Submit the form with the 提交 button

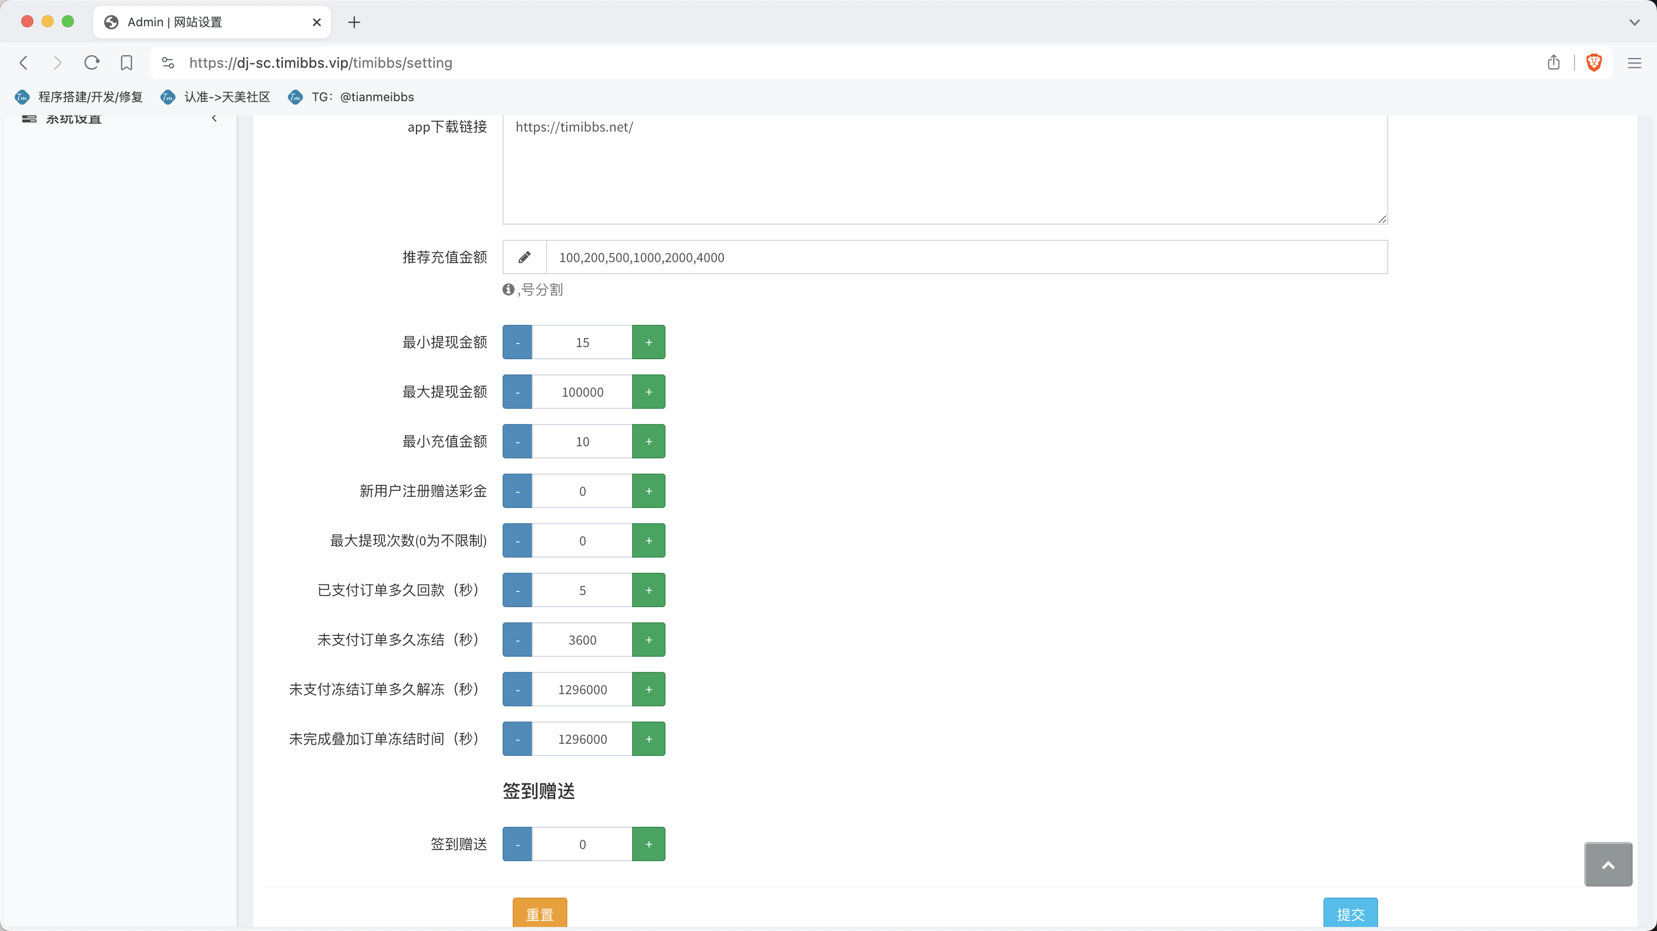coord(1350,913)
